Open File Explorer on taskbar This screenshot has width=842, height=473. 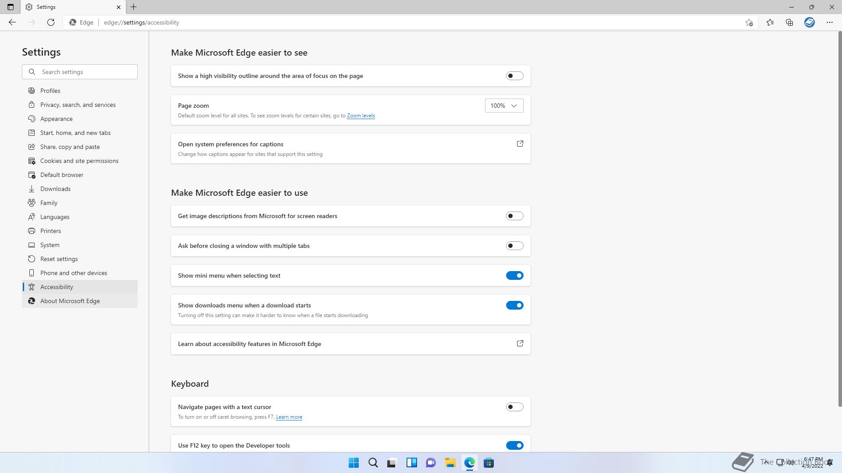coord(450,463)
